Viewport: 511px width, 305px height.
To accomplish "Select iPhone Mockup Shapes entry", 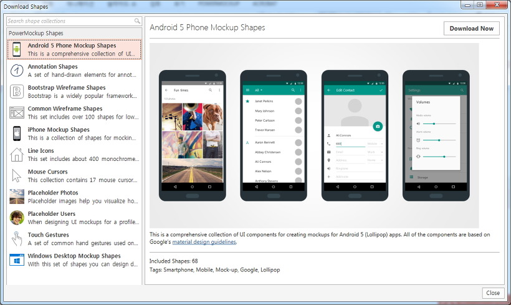I will click(74, 133).
